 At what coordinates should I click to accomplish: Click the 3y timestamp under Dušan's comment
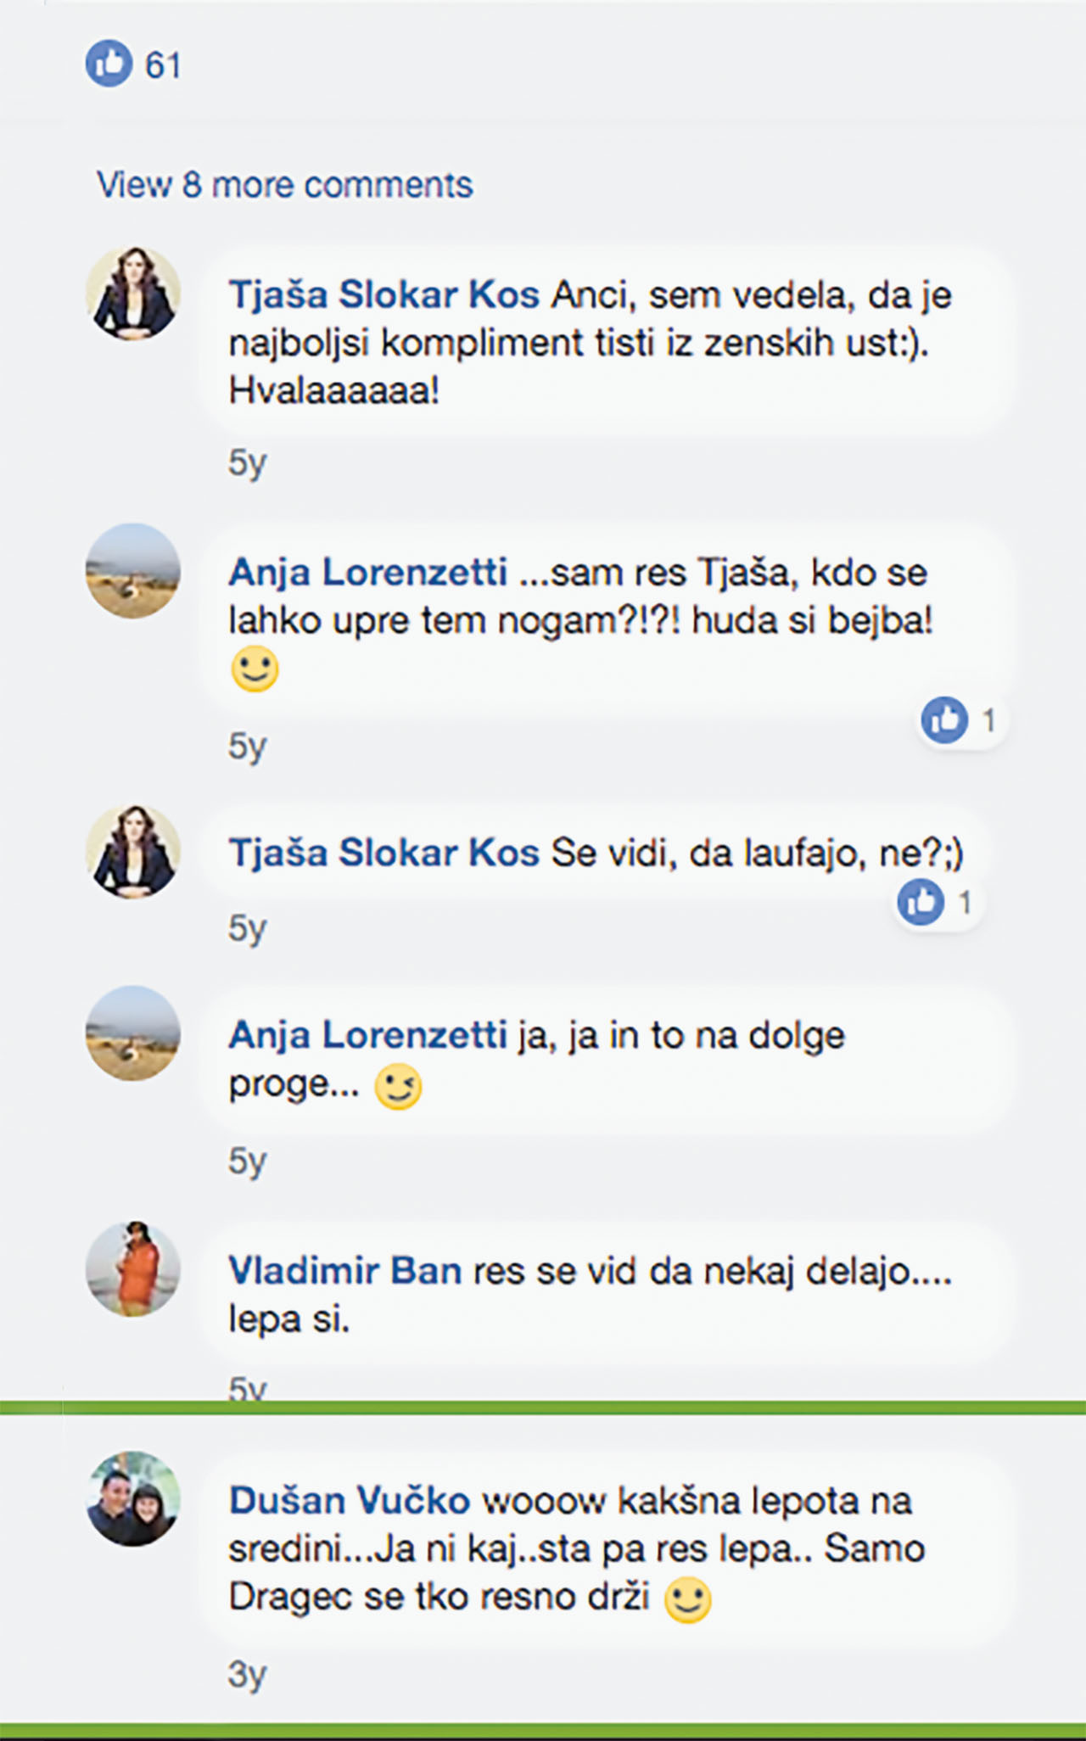247,1675
